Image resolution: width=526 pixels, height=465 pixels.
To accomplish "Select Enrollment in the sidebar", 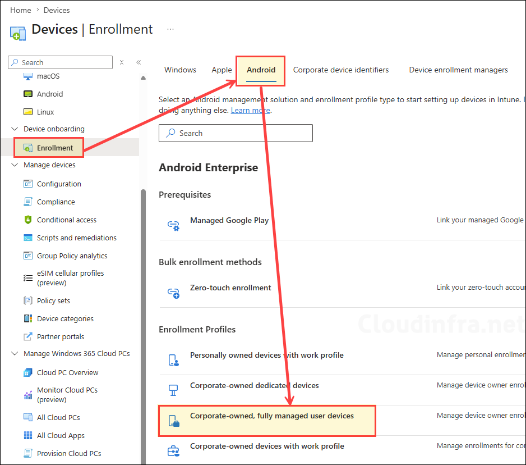I will [x=55, y=148].
